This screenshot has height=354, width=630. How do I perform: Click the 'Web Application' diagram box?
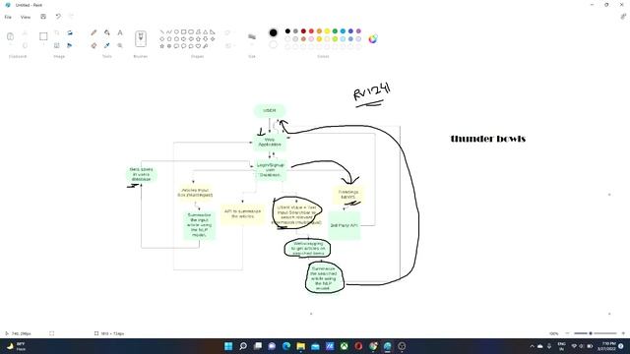tap(270, 142)
